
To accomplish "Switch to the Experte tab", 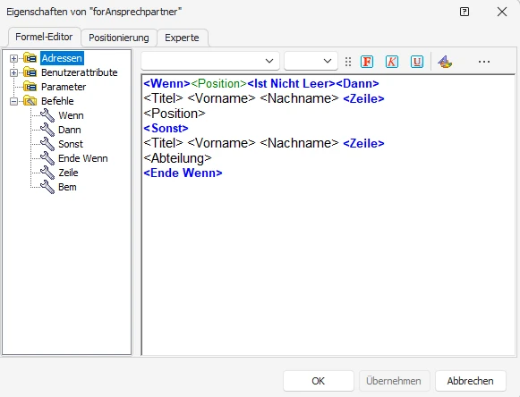I will (x=182, y=38).
